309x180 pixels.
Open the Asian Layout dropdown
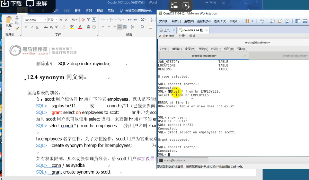(x=143, y=20)
